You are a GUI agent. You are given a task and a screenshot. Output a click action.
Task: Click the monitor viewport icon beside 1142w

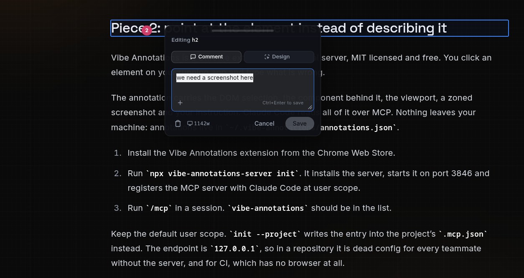(x=190, y=124)
